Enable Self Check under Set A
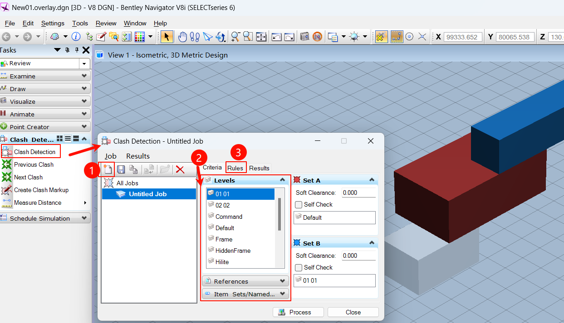Screen dimensions: 564x323 pos(299,205)
